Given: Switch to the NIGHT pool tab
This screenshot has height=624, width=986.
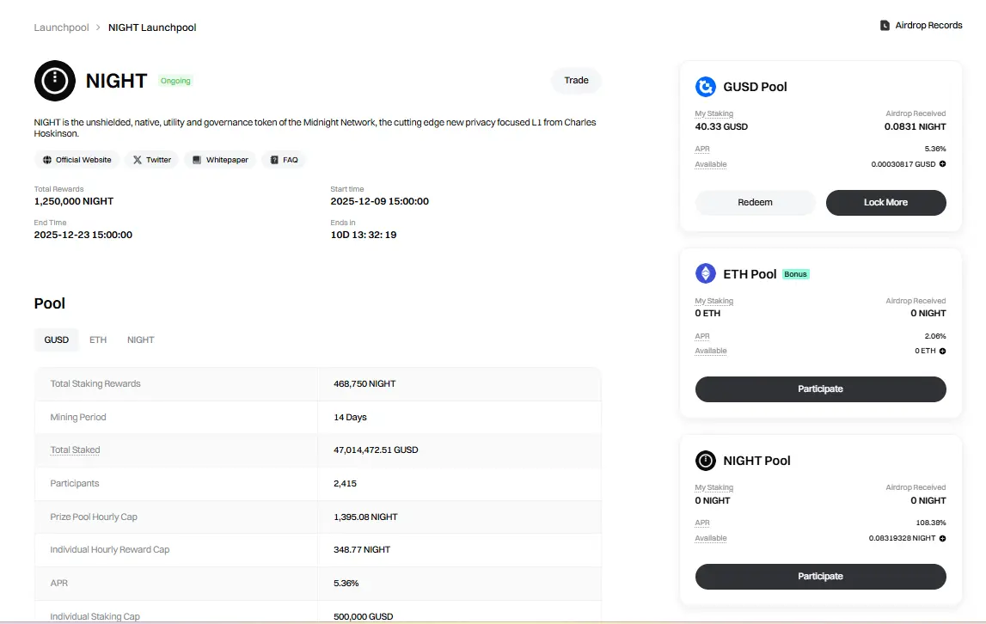Looking at the screenshot, I should [141, 340].
